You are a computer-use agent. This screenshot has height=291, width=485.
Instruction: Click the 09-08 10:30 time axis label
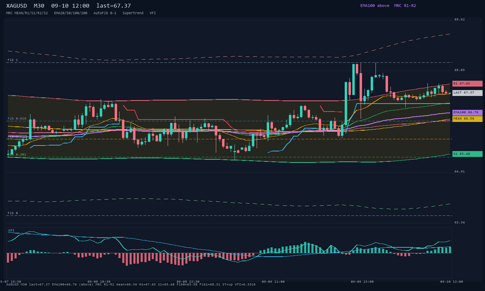click(99, 282)
